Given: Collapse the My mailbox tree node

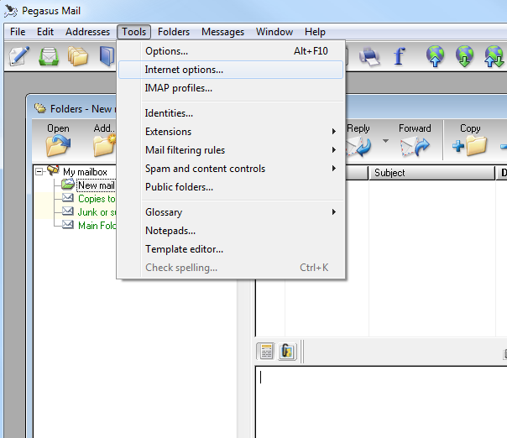Looking at the screenshot, I should [x=39, y=172].
